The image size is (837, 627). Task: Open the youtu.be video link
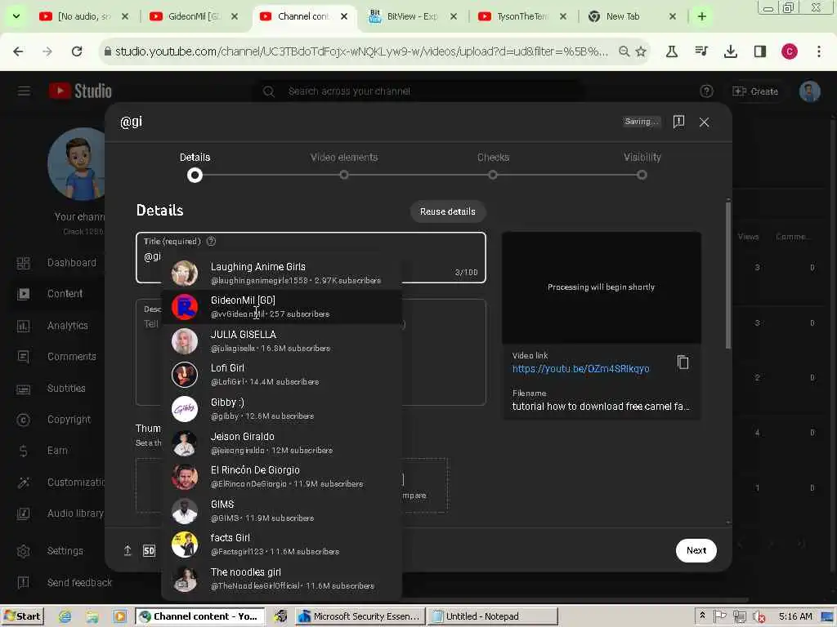(581, 369)
